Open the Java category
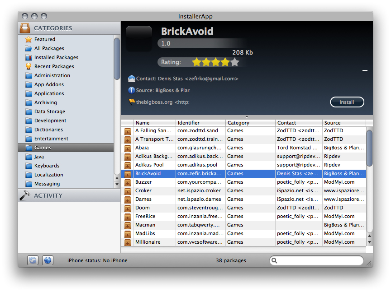 (x=66, y=157)
